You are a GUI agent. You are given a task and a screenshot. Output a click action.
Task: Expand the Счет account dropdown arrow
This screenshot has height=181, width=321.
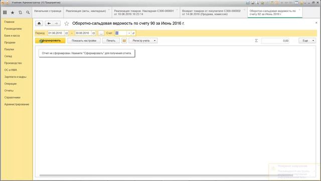129,33
